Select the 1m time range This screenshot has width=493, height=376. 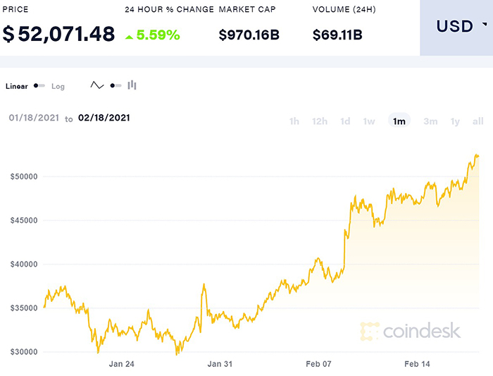pos(399,121)
